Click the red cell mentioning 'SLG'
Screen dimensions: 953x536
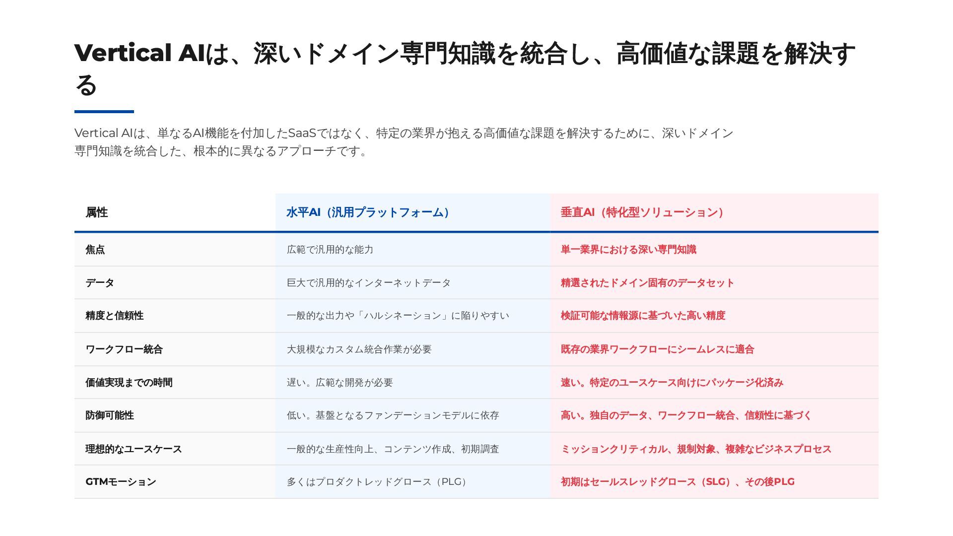678,482
